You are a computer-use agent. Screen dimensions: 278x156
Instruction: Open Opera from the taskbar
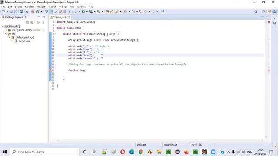122,152
